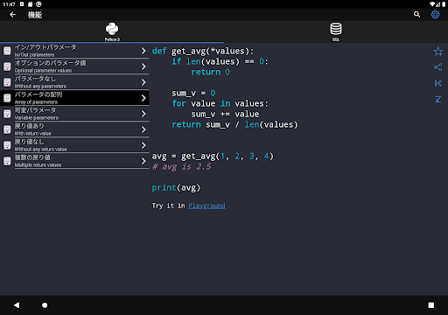The width and height of the screenshot is (448, 315).
Task: Select Array of parameters topic
Action: click(74, 98)
